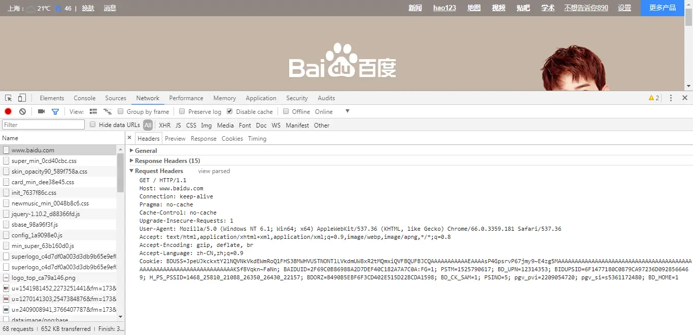693x335 pixels.
Task: Switch to the Performance tab
Action: [x=186, y=98]
